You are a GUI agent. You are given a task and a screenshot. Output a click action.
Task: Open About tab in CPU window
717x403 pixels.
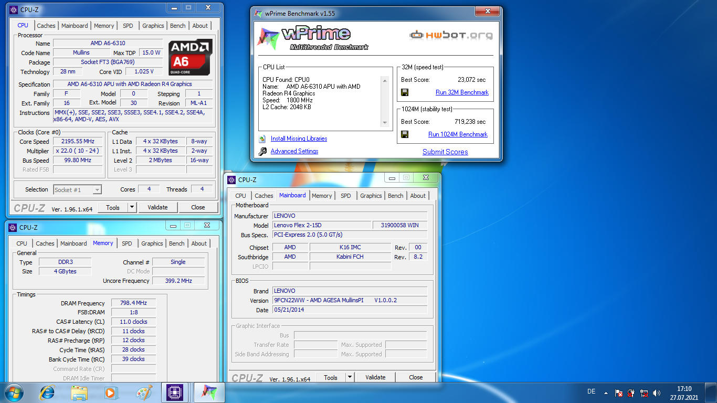coord(200,26)
